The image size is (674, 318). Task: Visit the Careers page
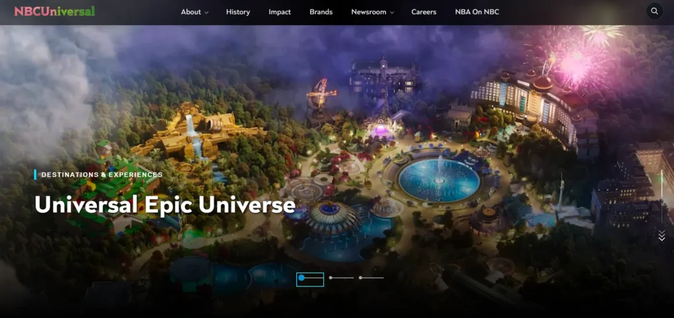pos(424,12)
